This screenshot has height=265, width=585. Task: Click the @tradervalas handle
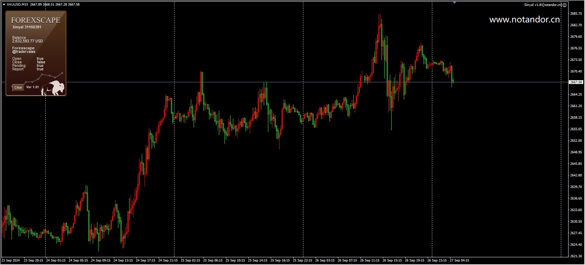(x=24, y=52)
